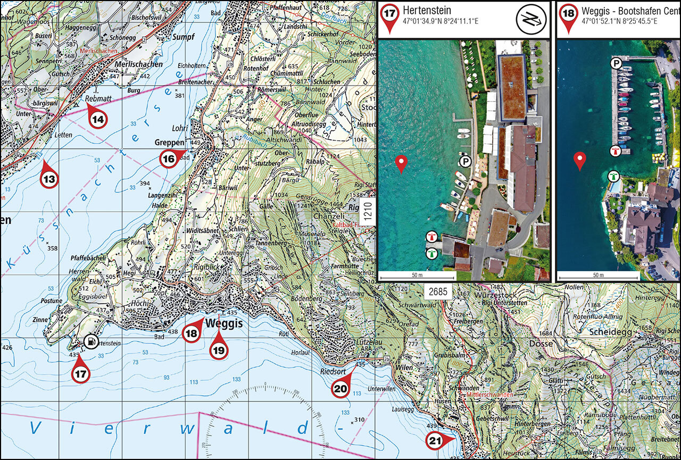681x460 pixels.
Task: Click the circular arrow symbol in Hertenstein header
Action: point(530,19)
